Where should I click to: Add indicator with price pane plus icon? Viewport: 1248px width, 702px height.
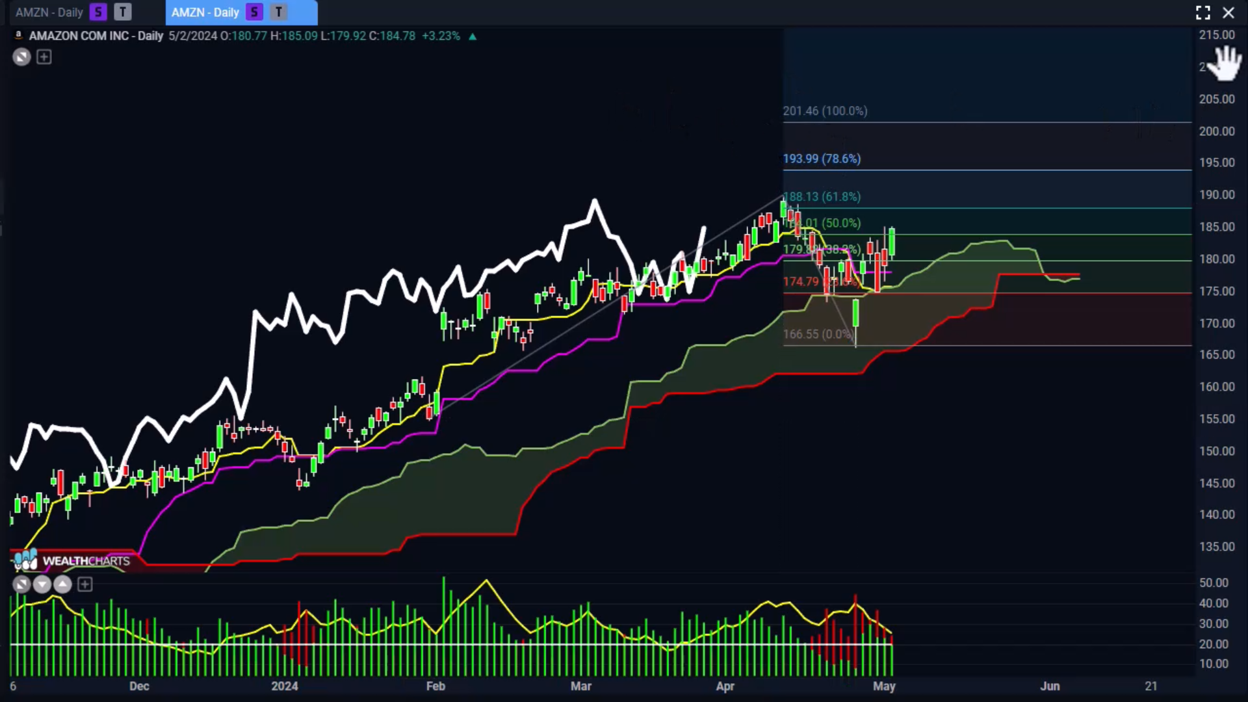coord(44,57)
